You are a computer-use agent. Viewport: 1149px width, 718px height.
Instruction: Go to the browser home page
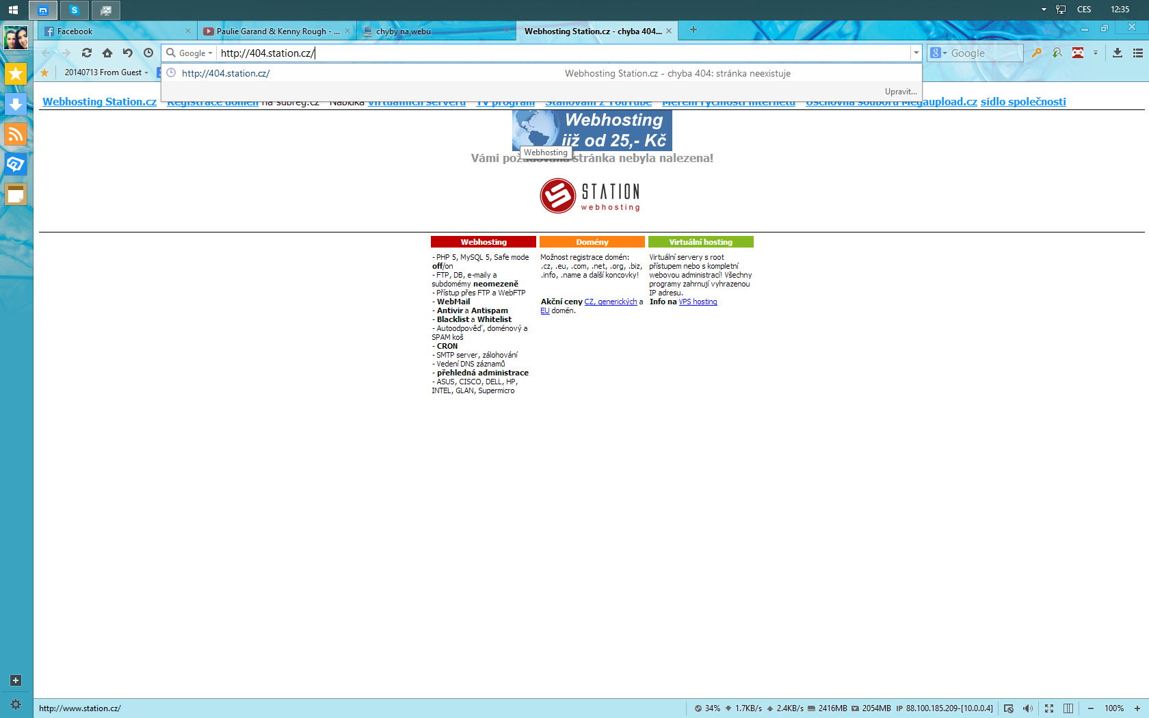(107, 53)
